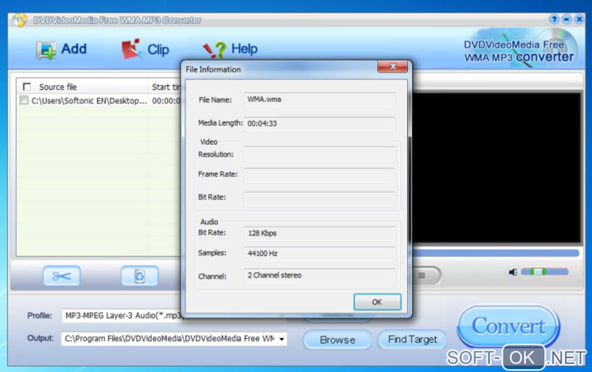Open the Clip tool
The width and height of the screenshot is (592, 372).
[x=145, y=49]
